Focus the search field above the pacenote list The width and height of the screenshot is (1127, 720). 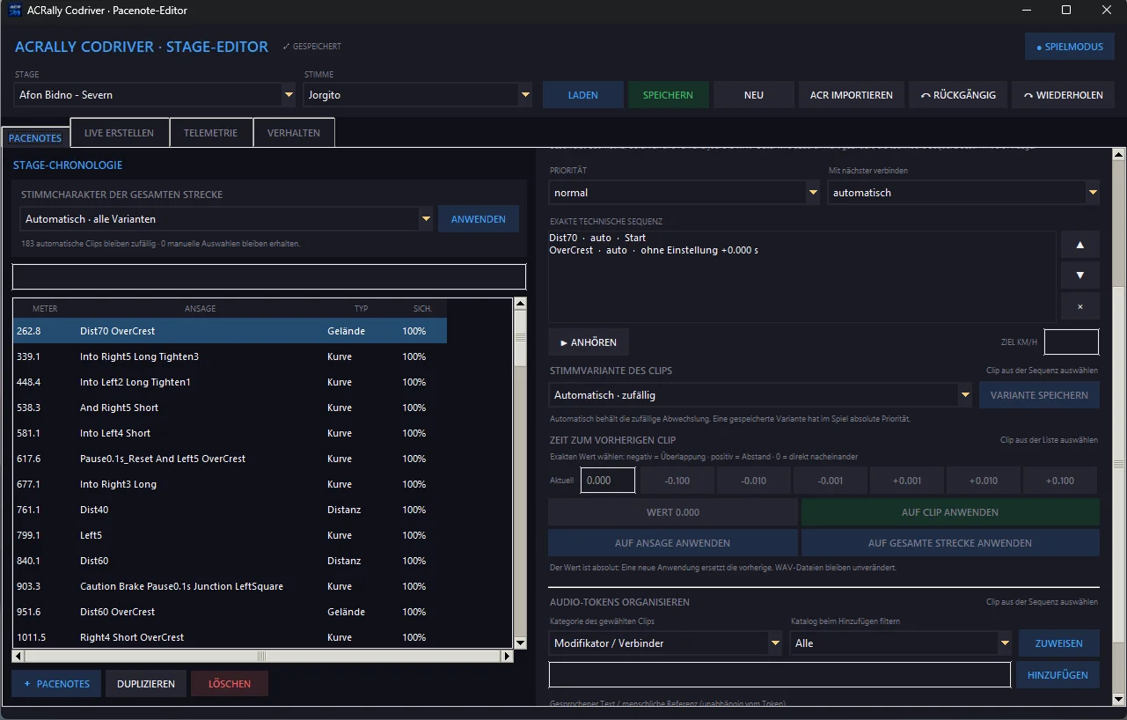click(x=269, y=276)
